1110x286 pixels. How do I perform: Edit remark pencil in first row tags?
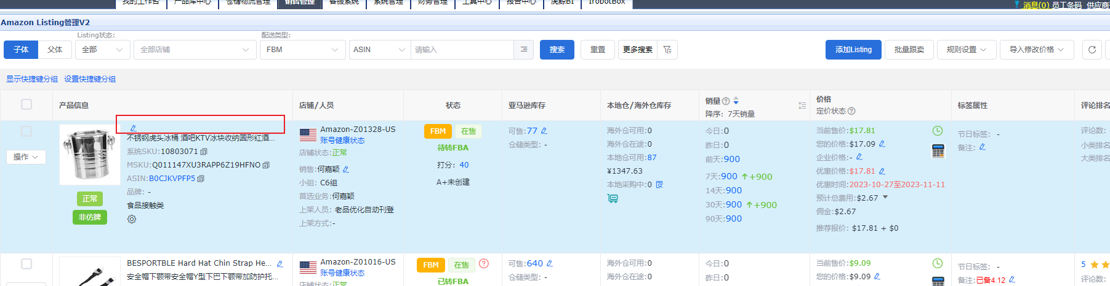[983, 147]
